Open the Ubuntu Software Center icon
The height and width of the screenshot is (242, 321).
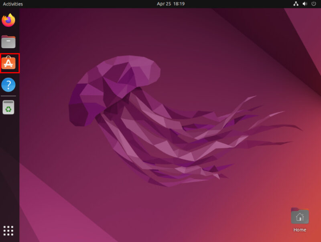pyautogui.click(x=8, y=63)
